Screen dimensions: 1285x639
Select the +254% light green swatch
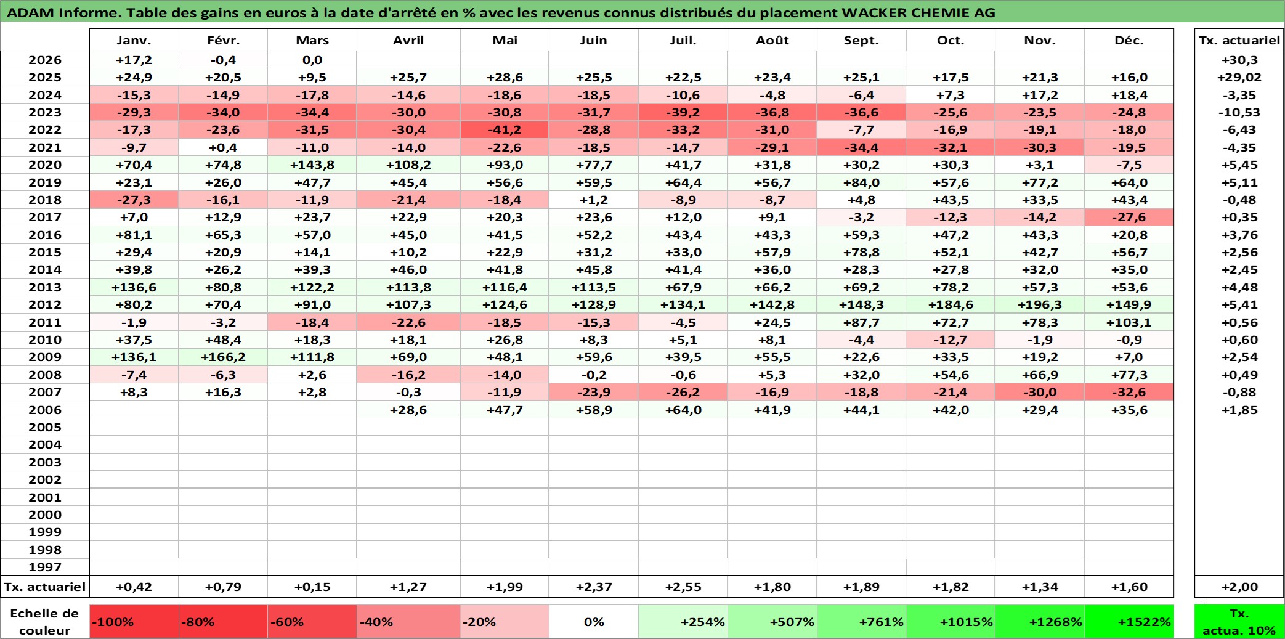683,622
